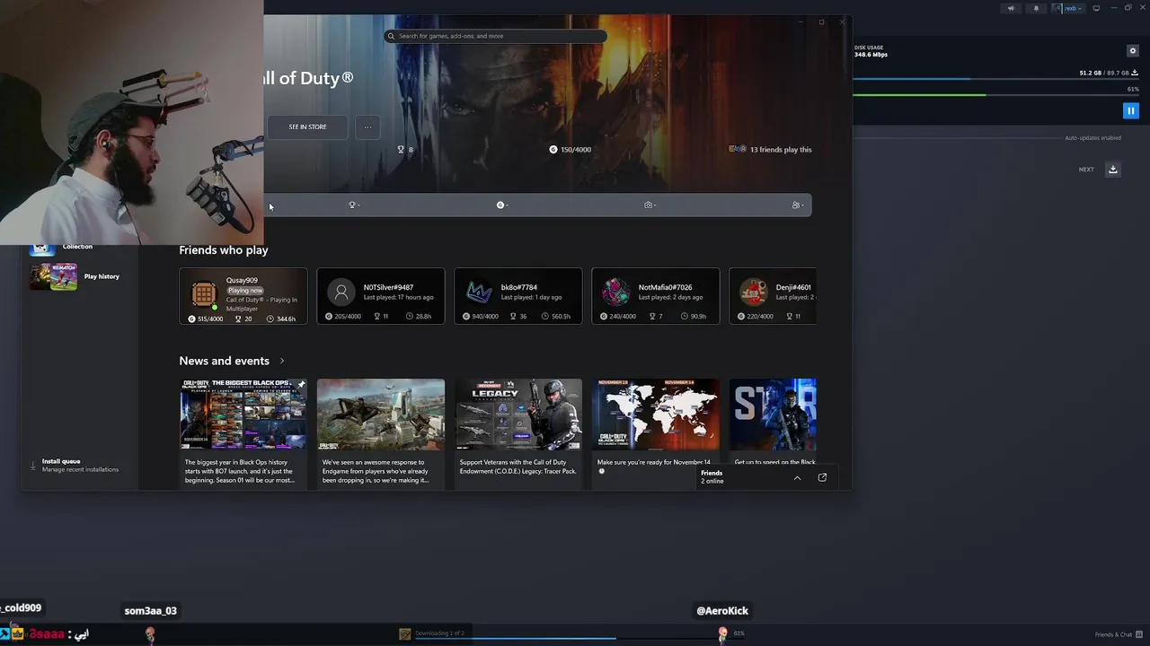Open the Endgame response news thumbnail
1150x646 pixels.
(380, 415)
